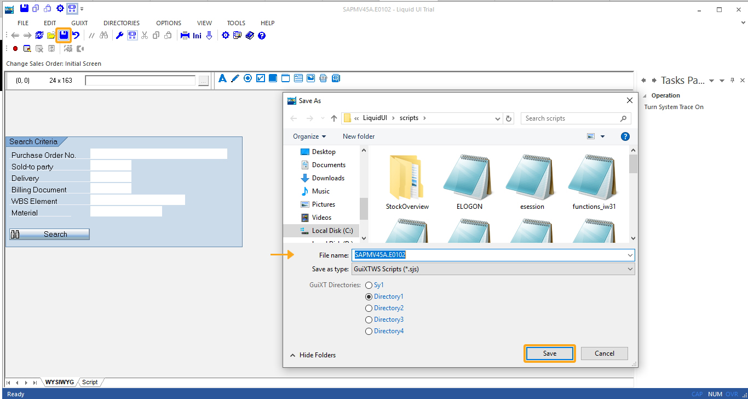Click the red Record icon
748x399 pixels.
pos(15,49)
